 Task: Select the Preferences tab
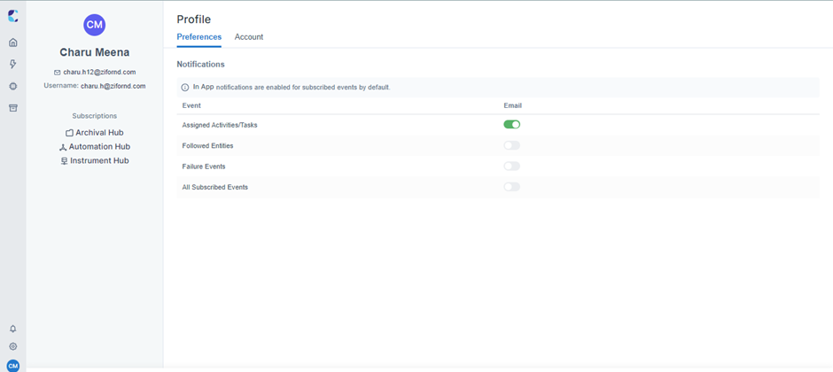(x=199, y=37)
